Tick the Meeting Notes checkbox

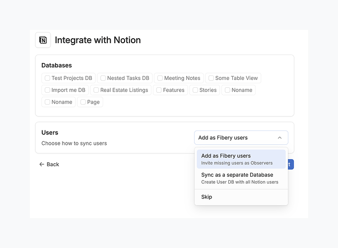[160, 78]
